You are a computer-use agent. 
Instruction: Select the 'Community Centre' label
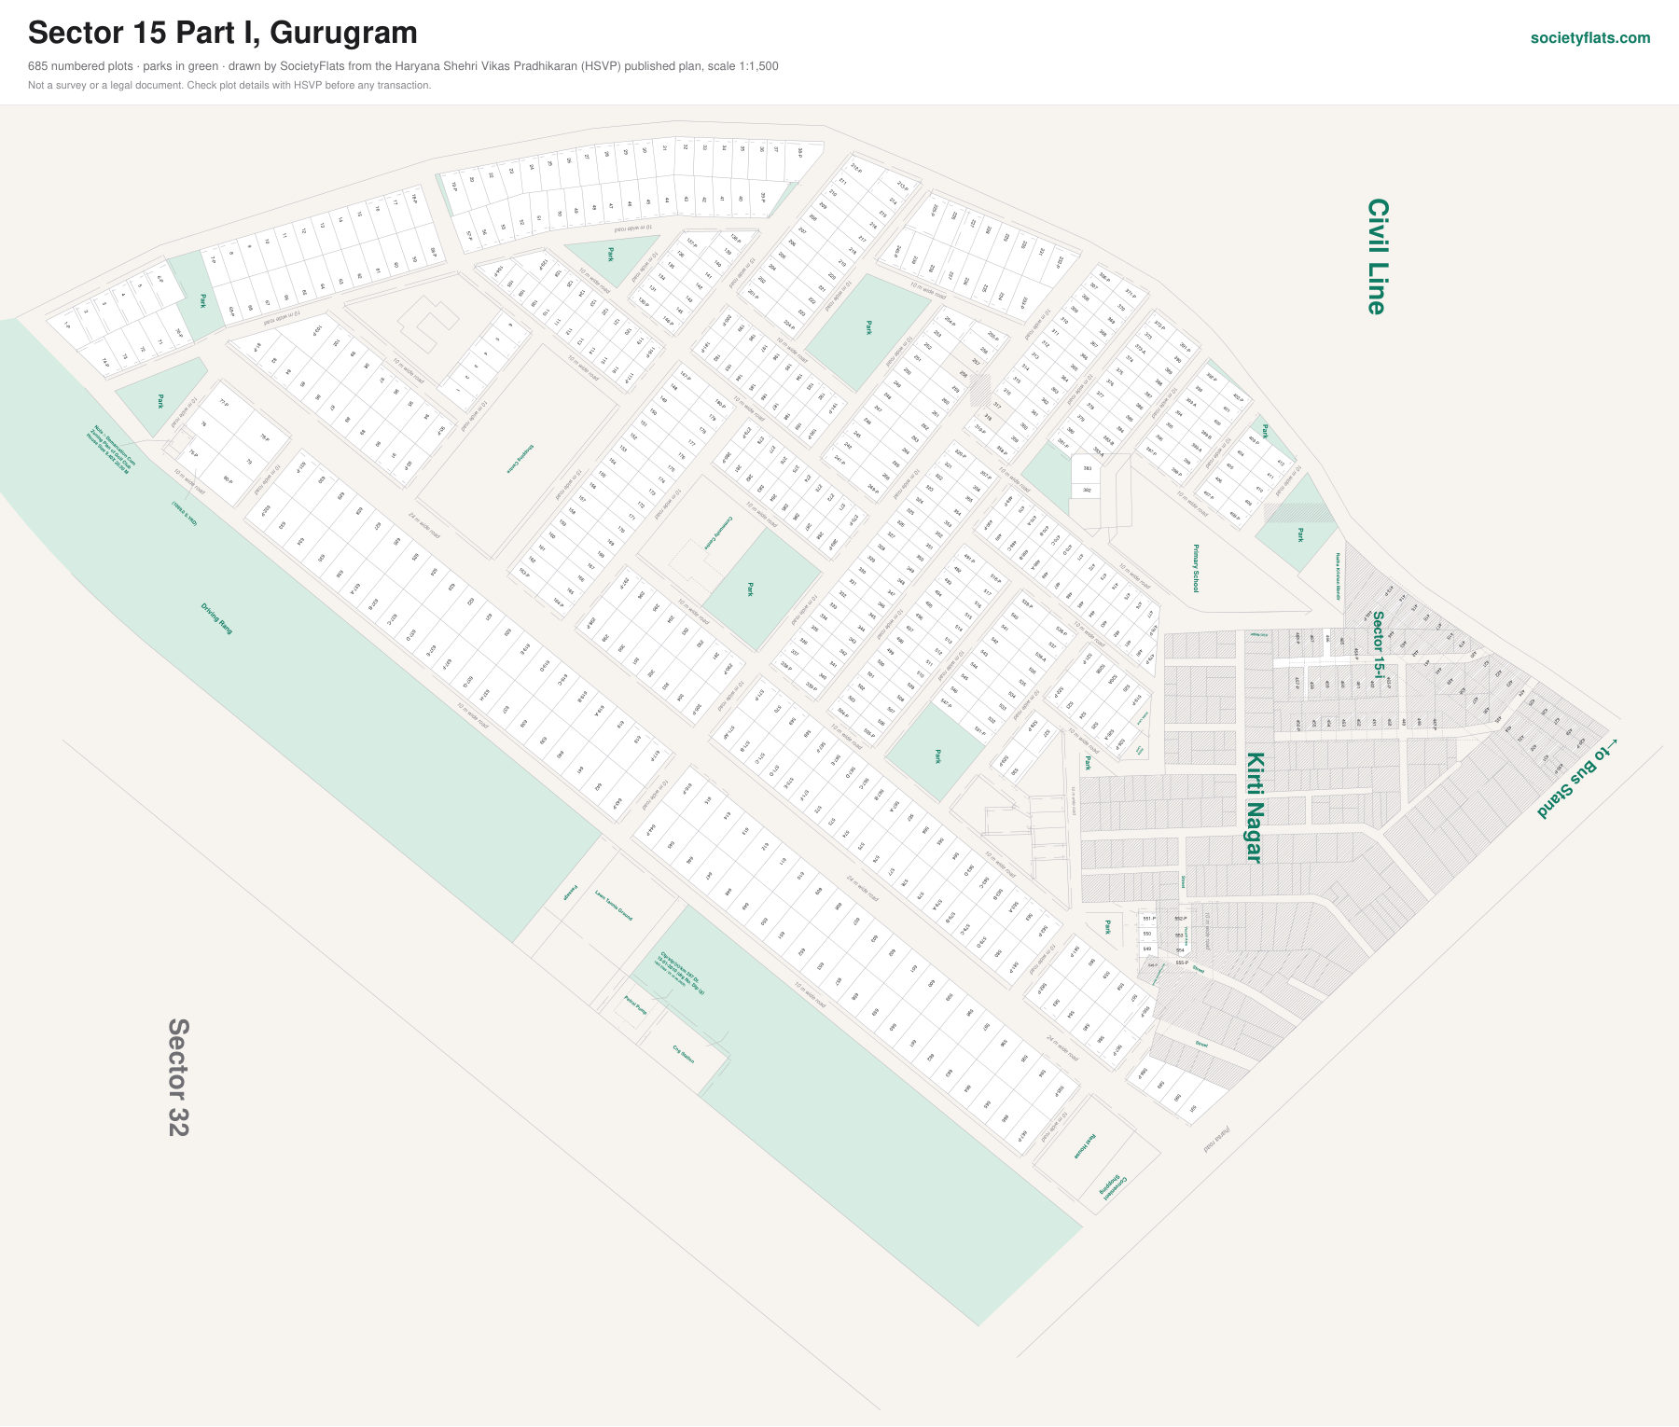coord(718,533)
